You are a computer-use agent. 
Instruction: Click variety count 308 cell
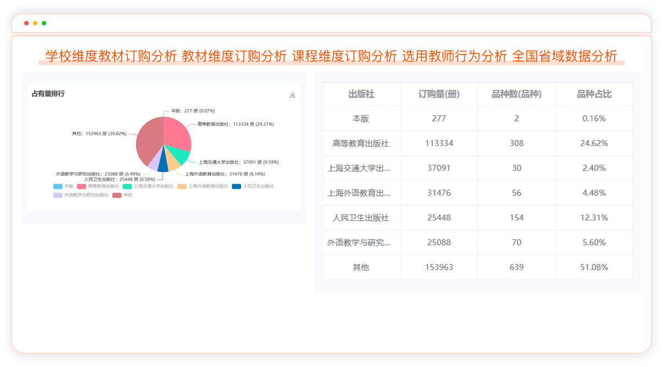pos(517,143)
